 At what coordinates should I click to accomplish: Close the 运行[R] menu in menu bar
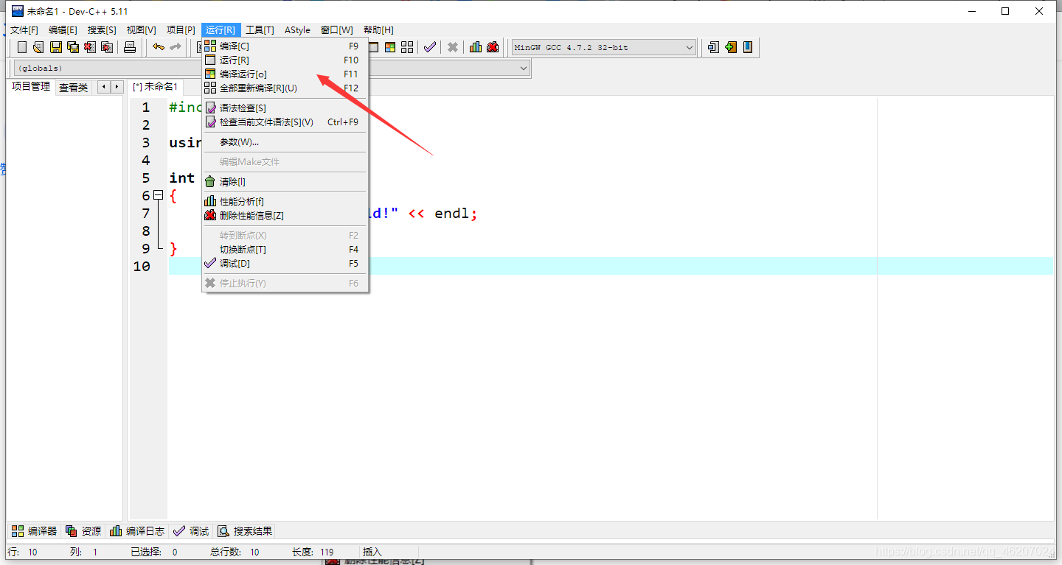pyautogui.click(x=221, y=29)
